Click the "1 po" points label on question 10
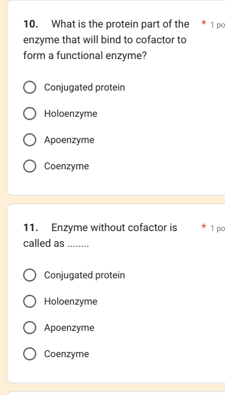The height and width of the screenshot is (395, 225). point(217,23)
